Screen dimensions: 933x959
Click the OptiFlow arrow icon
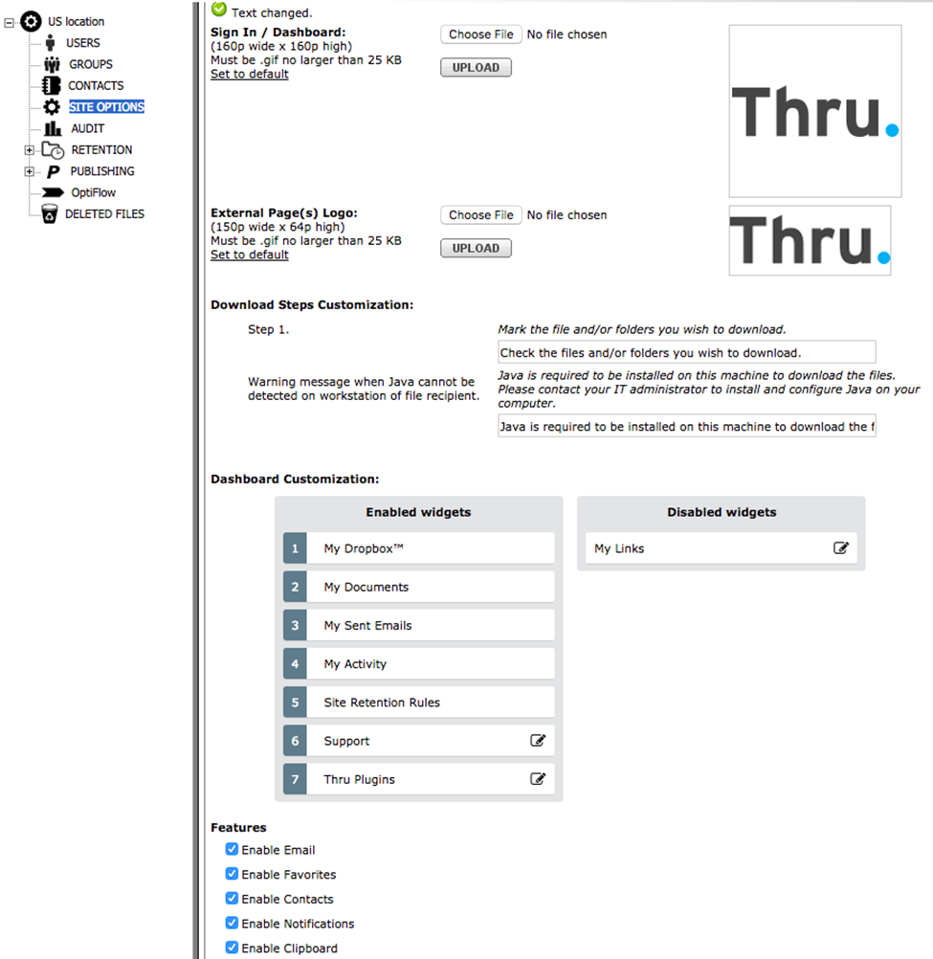coord(54,192)
